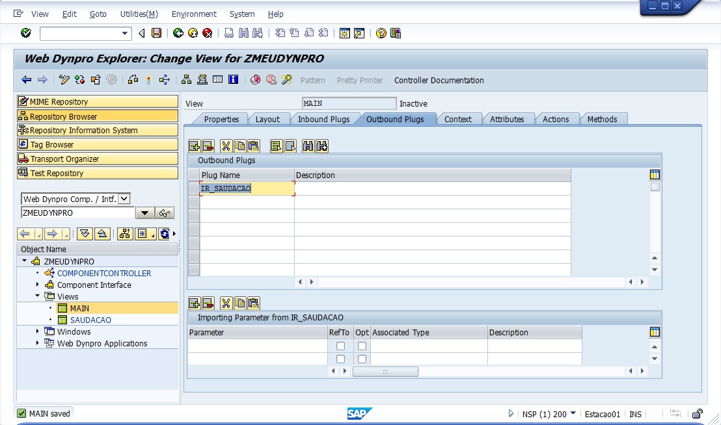Open the MIME Repository

click(97, 102)
